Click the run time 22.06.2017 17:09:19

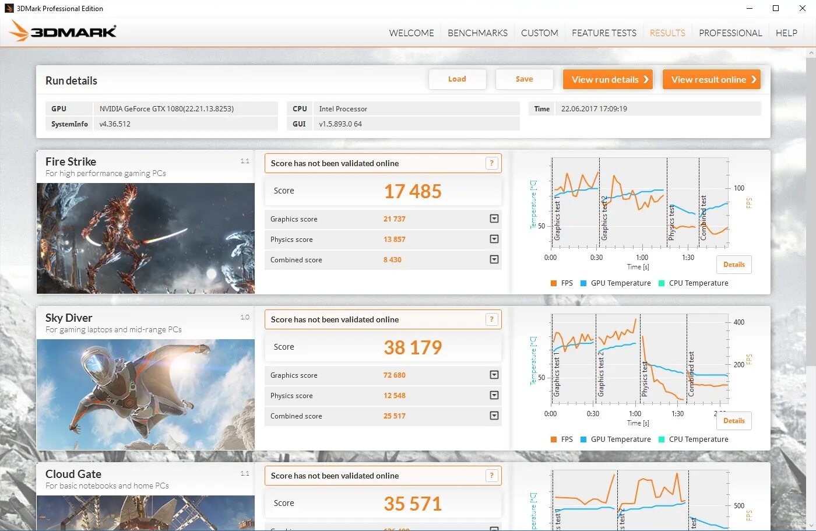(594, 109)
